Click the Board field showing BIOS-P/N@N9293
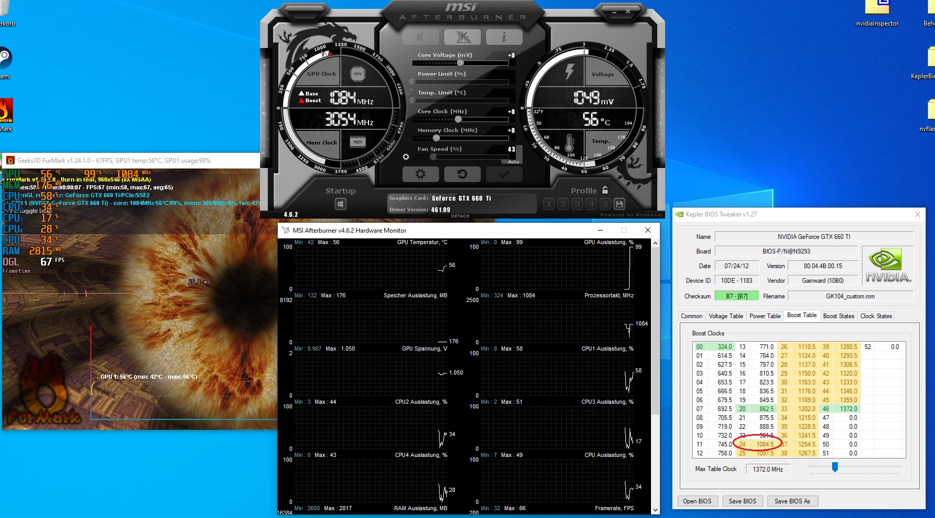Image resolution: width=935 pixels, height=518 pixels. tap(786, 251)
